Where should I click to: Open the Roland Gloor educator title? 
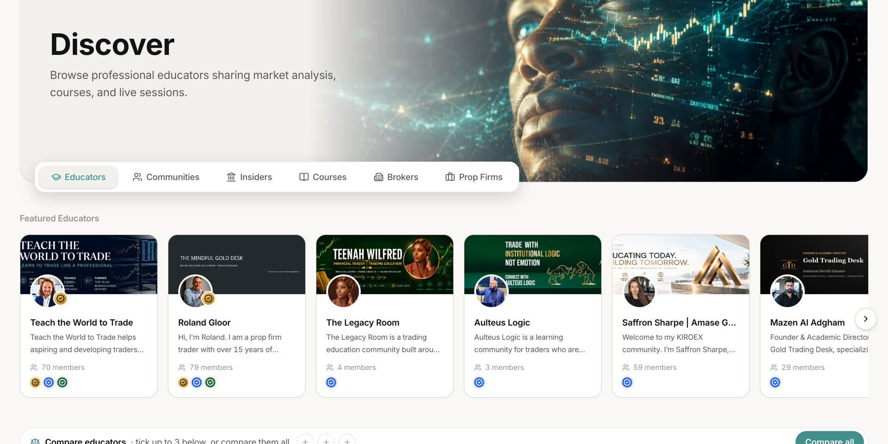pyautogui.click(x=204, y=323)
